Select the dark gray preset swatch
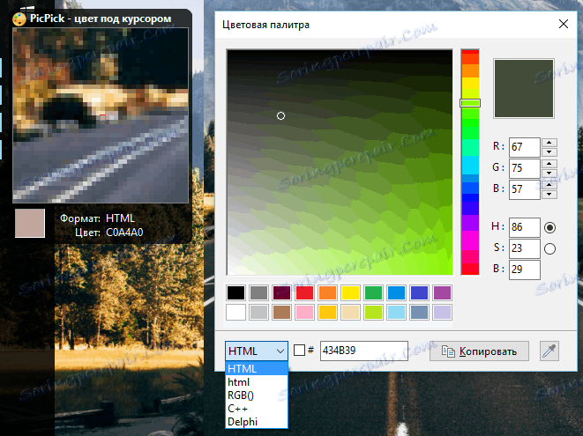 click(x=258, y=292)
